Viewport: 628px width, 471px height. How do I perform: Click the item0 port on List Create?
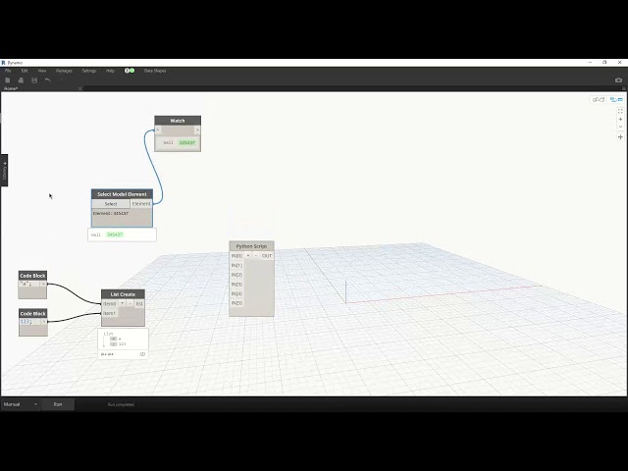point(110,303)
